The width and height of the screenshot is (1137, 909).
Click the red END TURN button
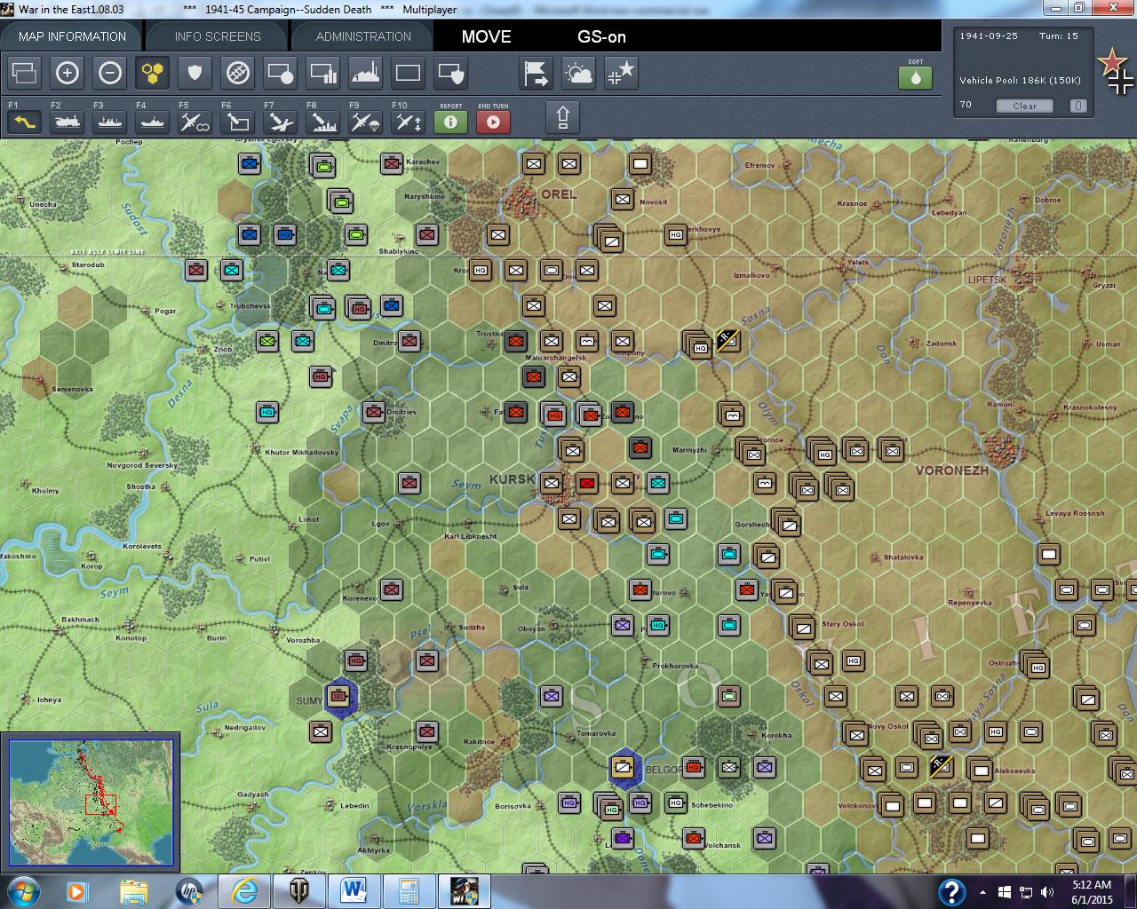click(494, 122)
